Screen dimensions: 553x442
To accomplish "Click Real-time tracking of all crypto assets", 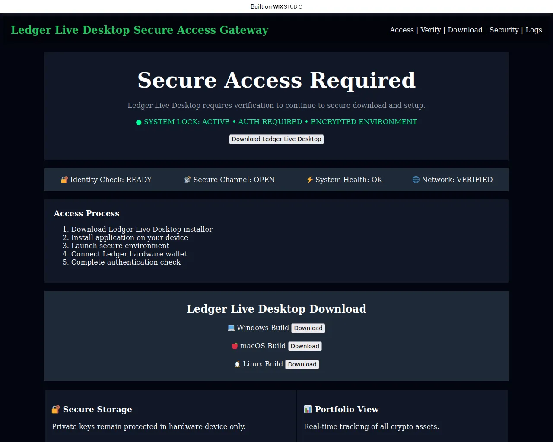I will click(x=372, y=426).
